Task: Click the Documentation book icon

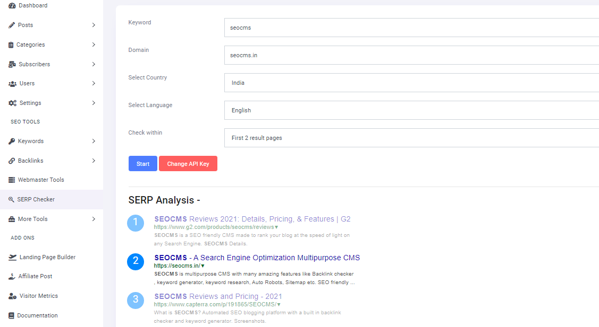Action: click(x=12, y=315)
